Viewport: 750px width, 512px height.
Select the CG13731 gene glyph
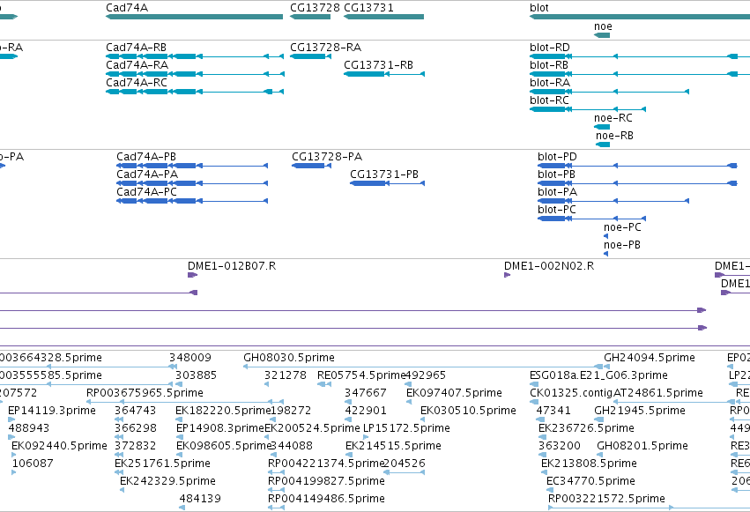[x=383, y=17]
